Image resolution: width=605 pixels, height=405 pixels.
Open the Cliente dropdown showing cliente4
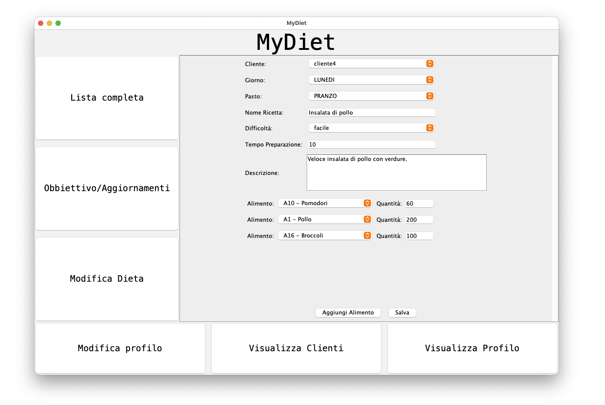pos(371,64)
